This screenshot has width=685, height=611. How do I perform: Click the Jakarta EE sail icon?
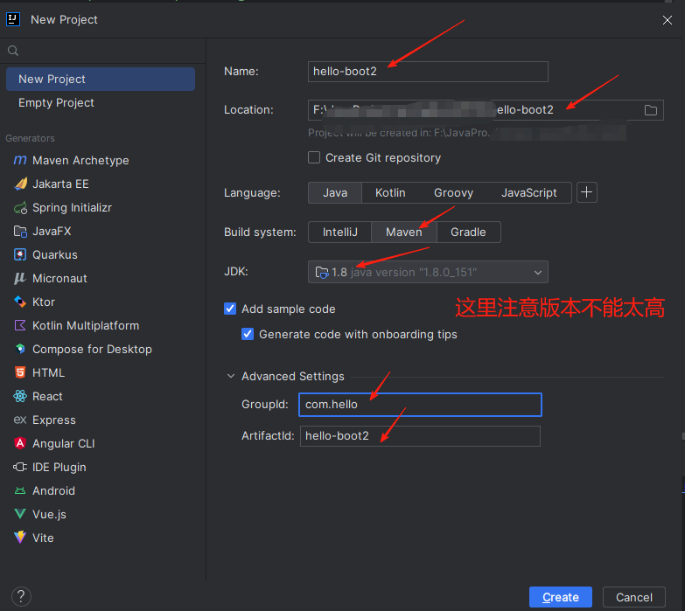(20, 184)
